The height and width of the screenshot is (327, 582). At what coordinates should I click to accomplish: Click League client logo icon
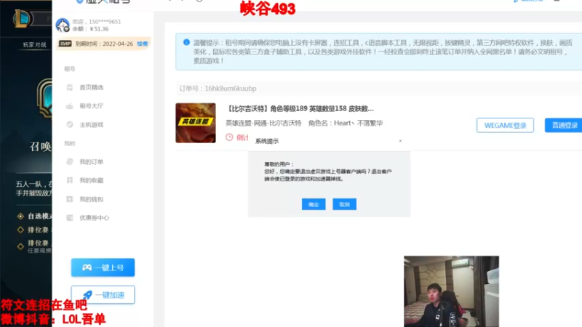click(x=22, y=19)
